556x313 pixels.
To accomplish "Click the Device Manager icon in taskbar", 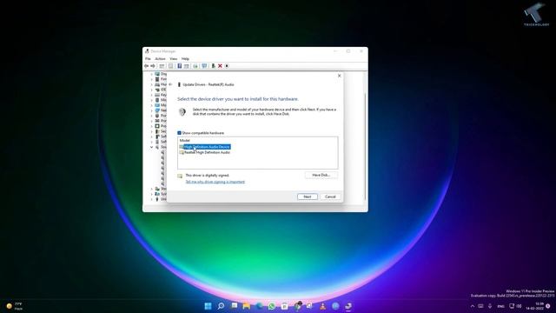I will (x=348, y=306).
